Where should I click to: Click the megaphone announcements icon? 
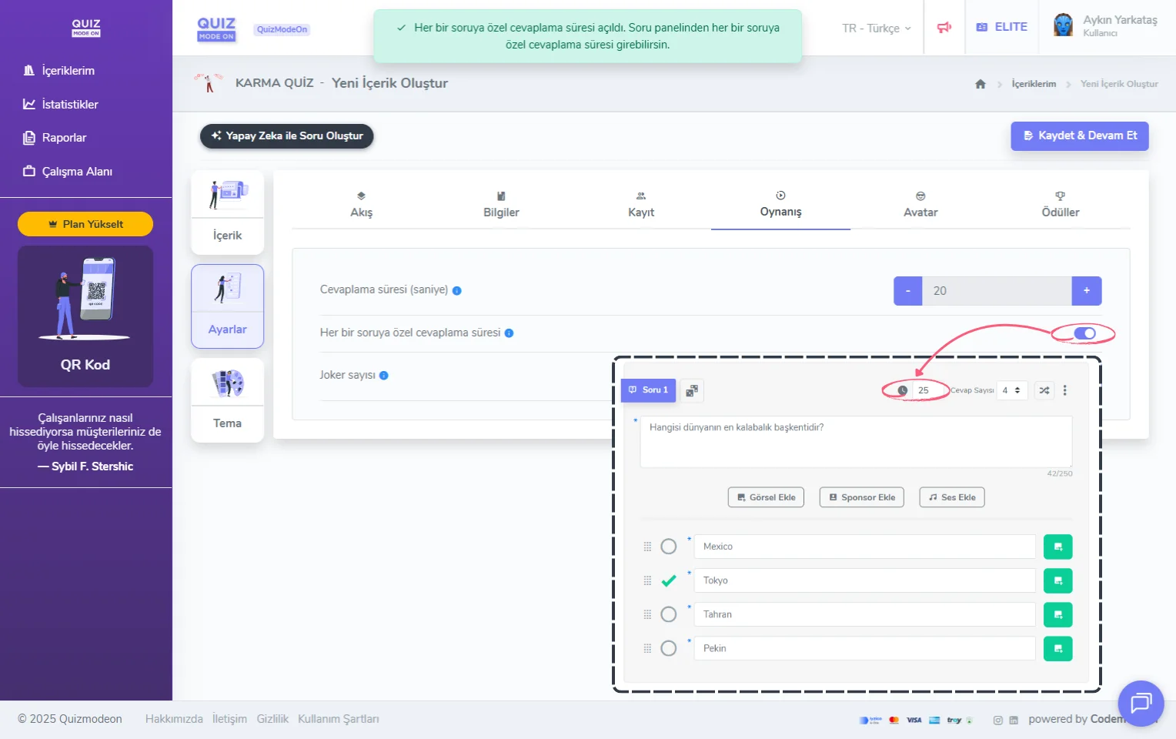(944, 28)
